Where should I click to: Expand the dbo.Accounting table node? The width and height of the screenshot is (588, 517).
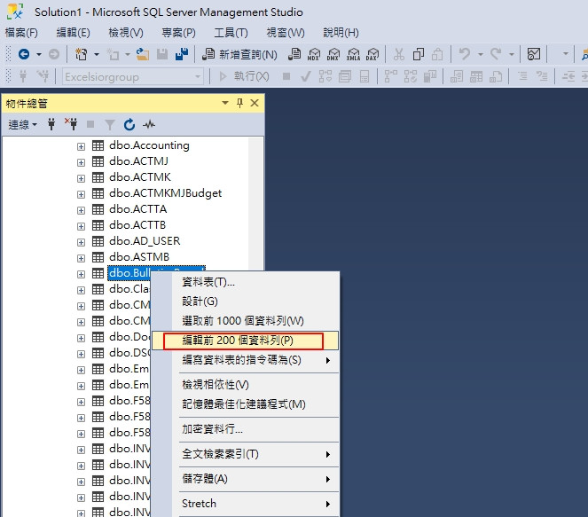point(81,146)
